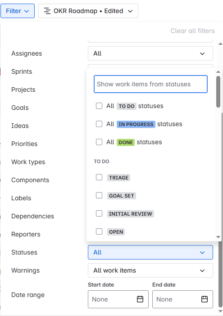
Task: Click the INITIAL REVIEW status badge
Action: coord(130,214)
